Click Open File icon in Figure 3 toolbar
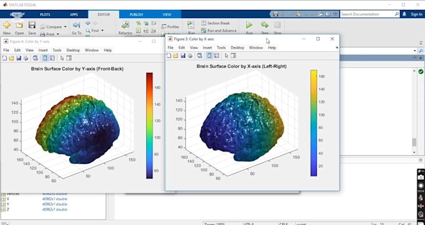This screenshot has width=425, height=225. coord(176,55)
